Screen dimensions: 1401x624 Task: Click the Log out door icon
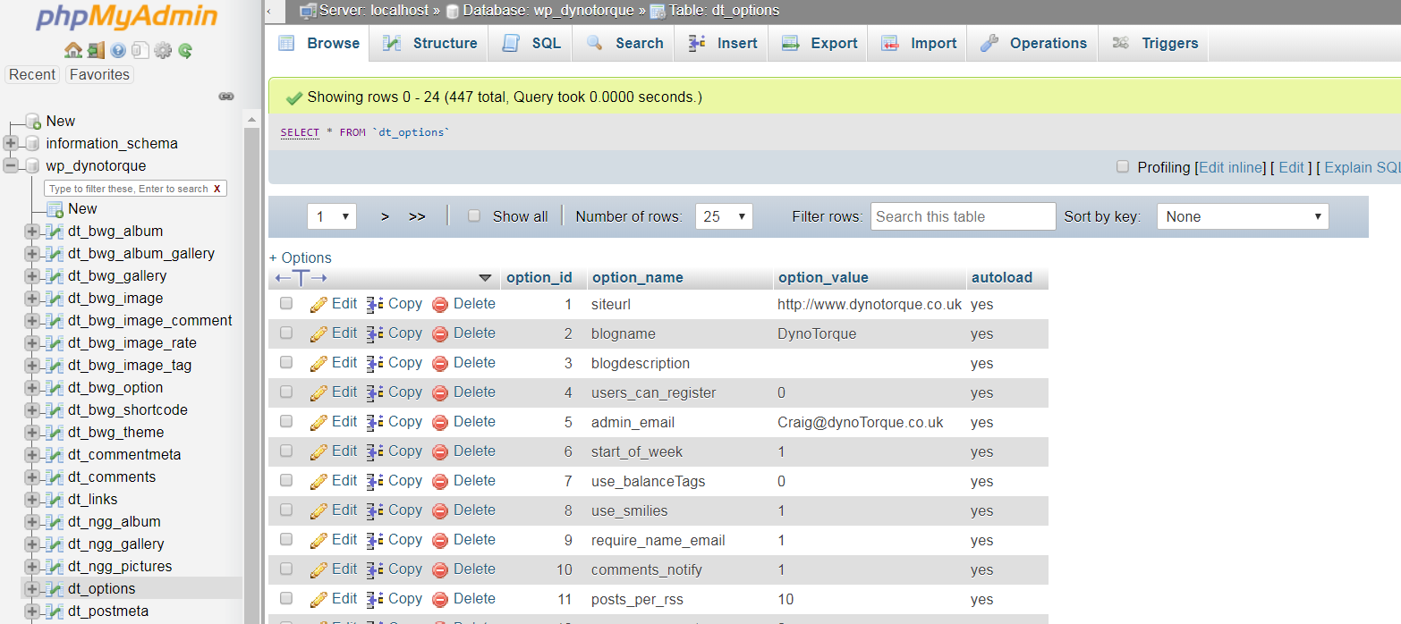[96, 50]
